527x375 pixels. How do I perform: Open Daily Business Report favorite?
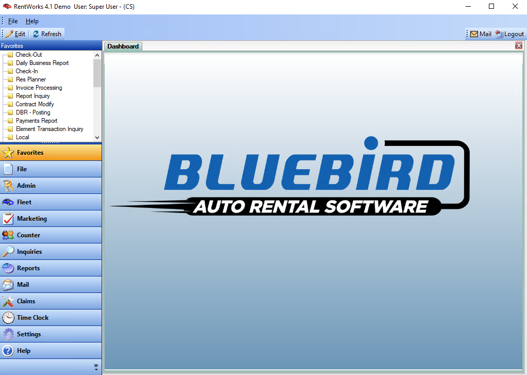(42, 63)
